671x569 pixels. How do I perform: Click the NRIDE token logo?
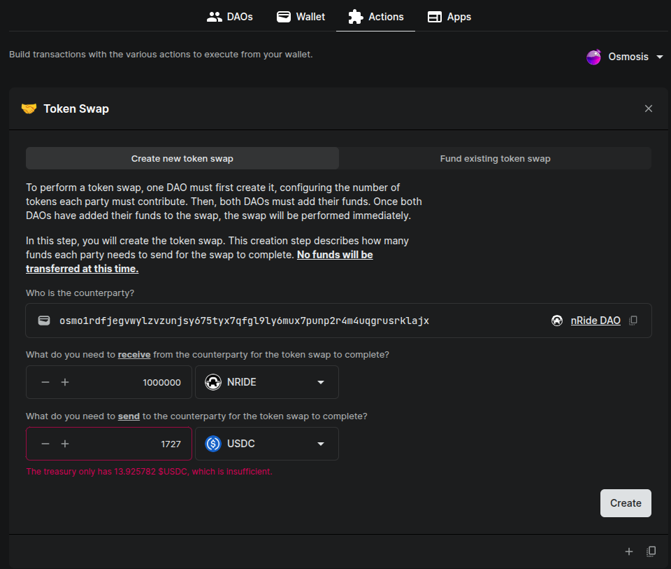[213, 382]
